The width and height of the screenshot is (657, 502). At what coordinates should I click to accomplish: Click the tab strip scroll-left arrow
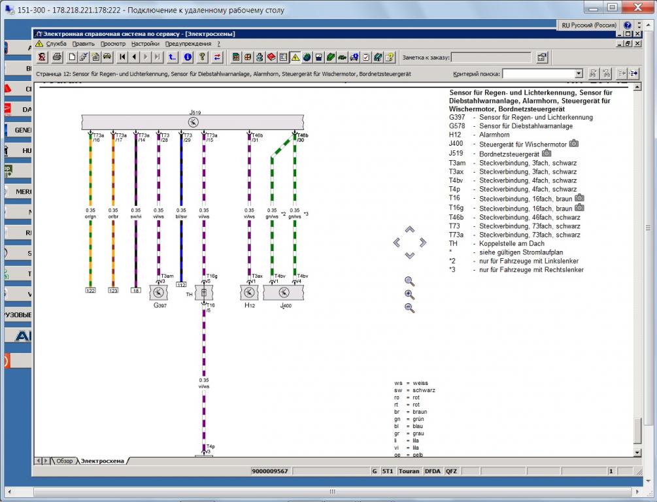click(38, 461)
